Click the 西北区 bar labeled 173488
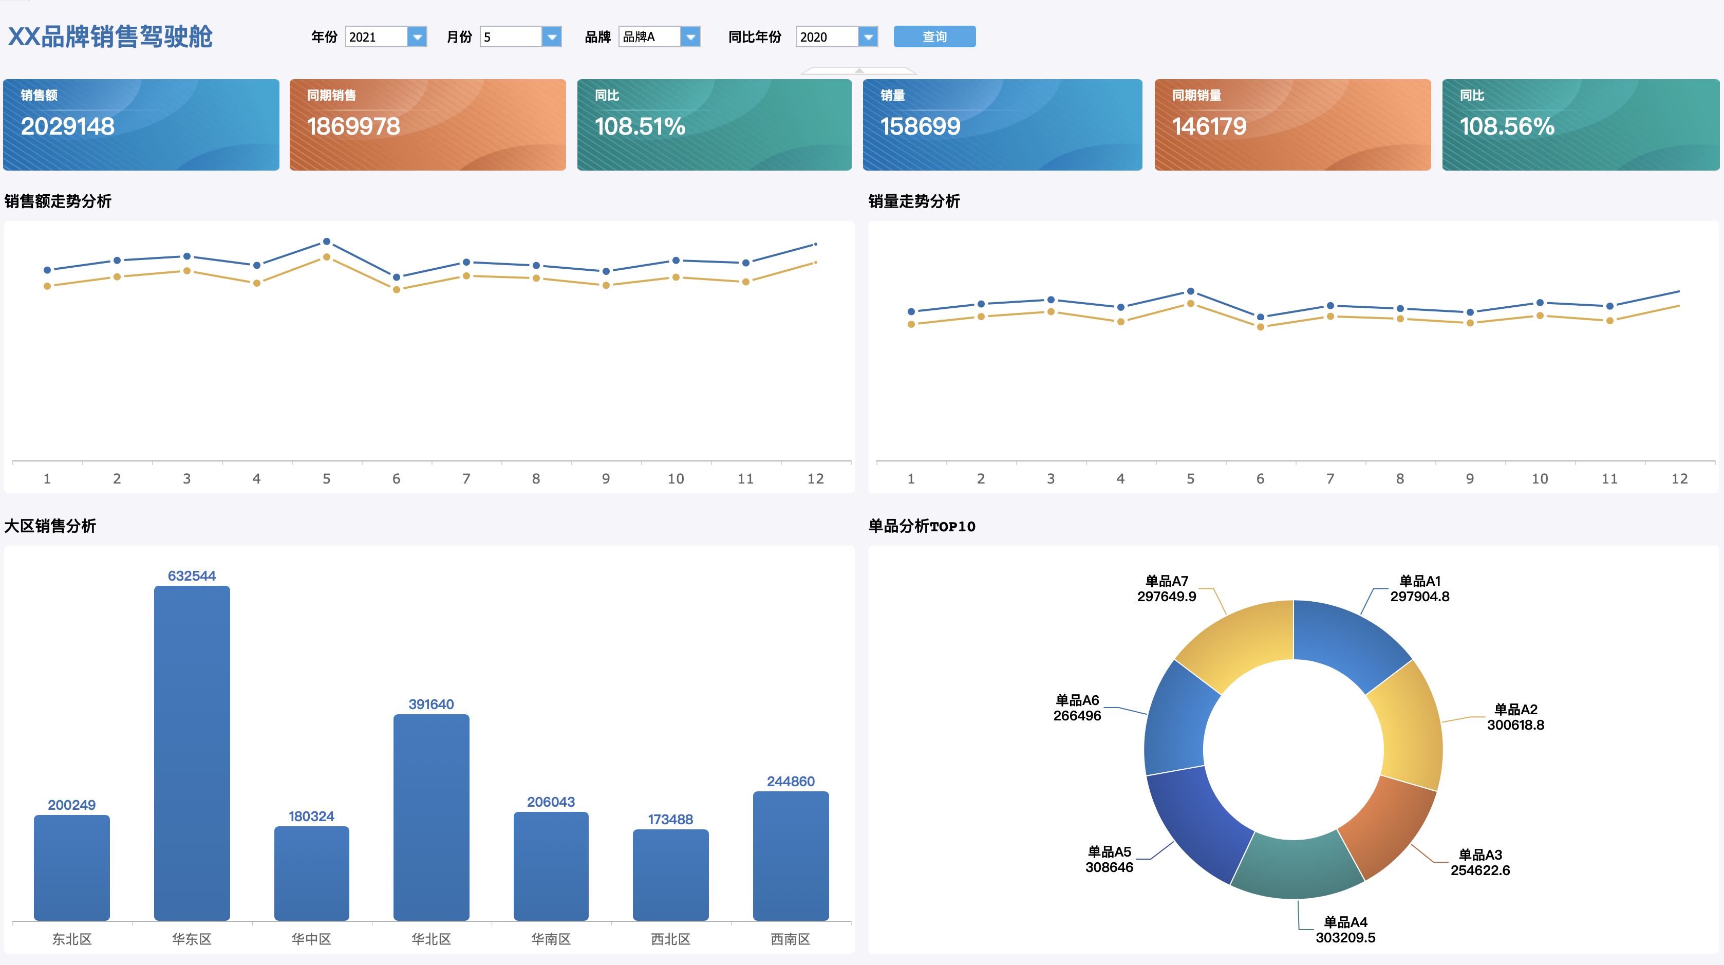This screenshot has width=1724, height=965. pos(670,874)
